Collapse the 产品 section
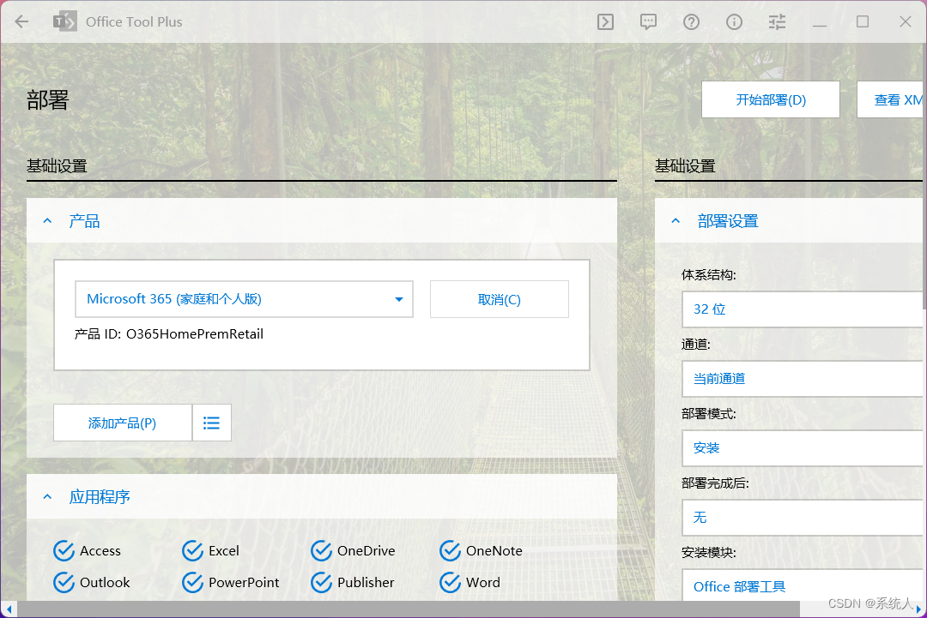 (x=48, y=221)
